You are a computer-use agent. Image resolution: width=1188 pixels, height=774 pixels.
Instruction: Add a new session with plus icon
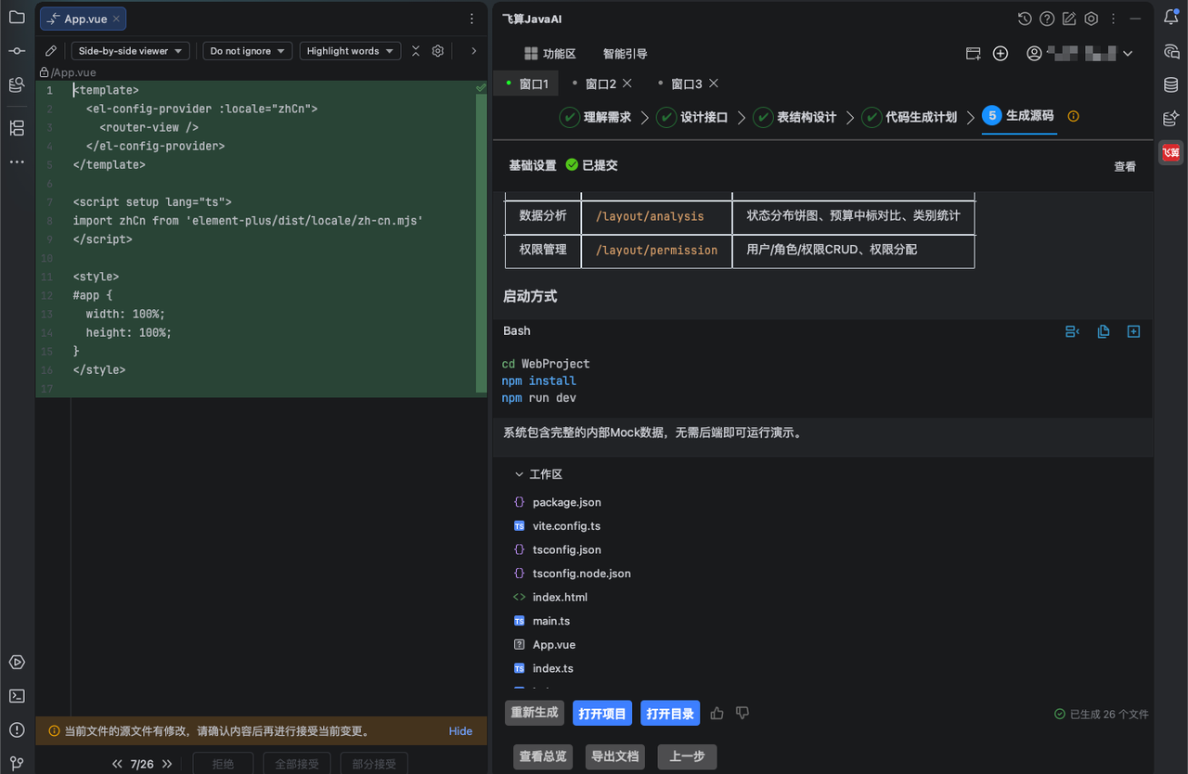point(1001,54)
